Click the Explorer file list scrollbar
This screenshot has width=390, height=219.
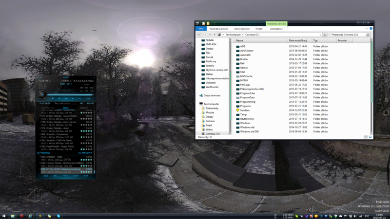pyautogui.click(x=371, y=72)
